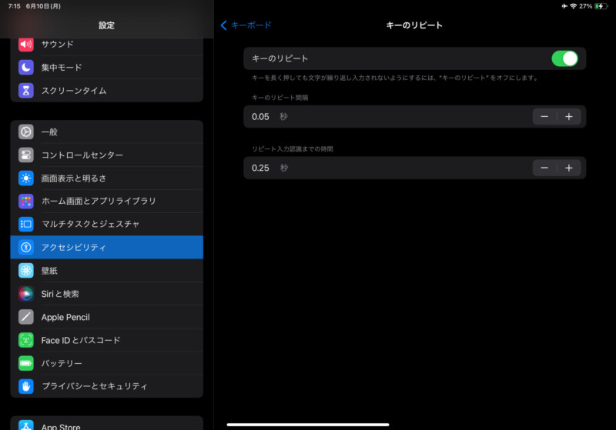Image resolution: width=616 pixels, height=430 pixels.
Task: Open 壁紙 settings
Action: click(107, 270)
